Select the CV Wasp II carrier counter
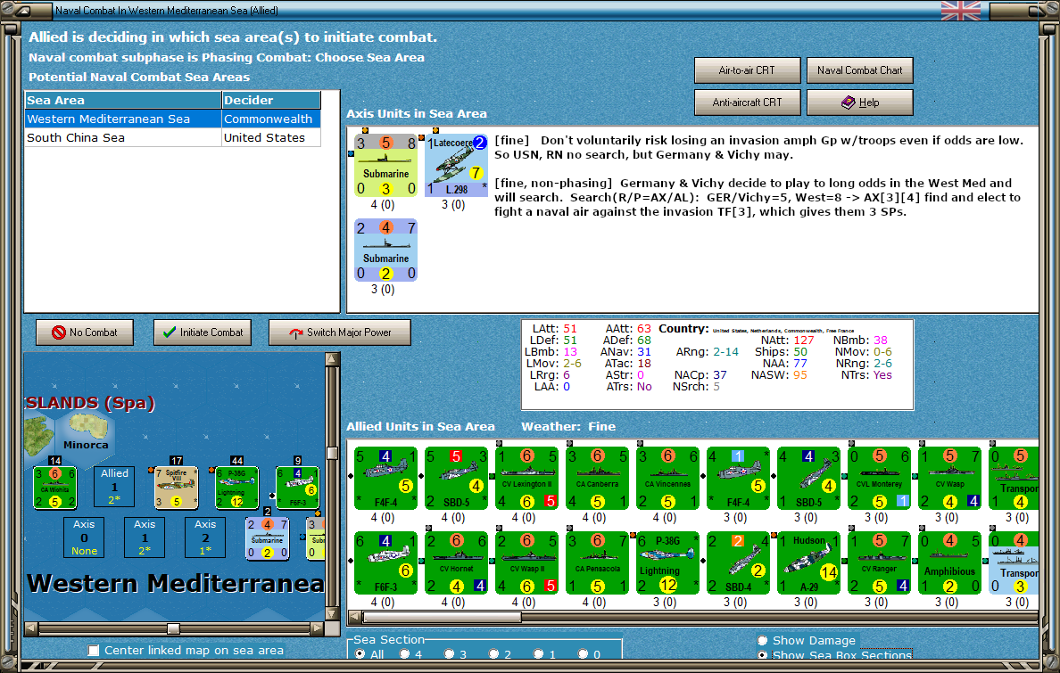 [x=527, y=562]
